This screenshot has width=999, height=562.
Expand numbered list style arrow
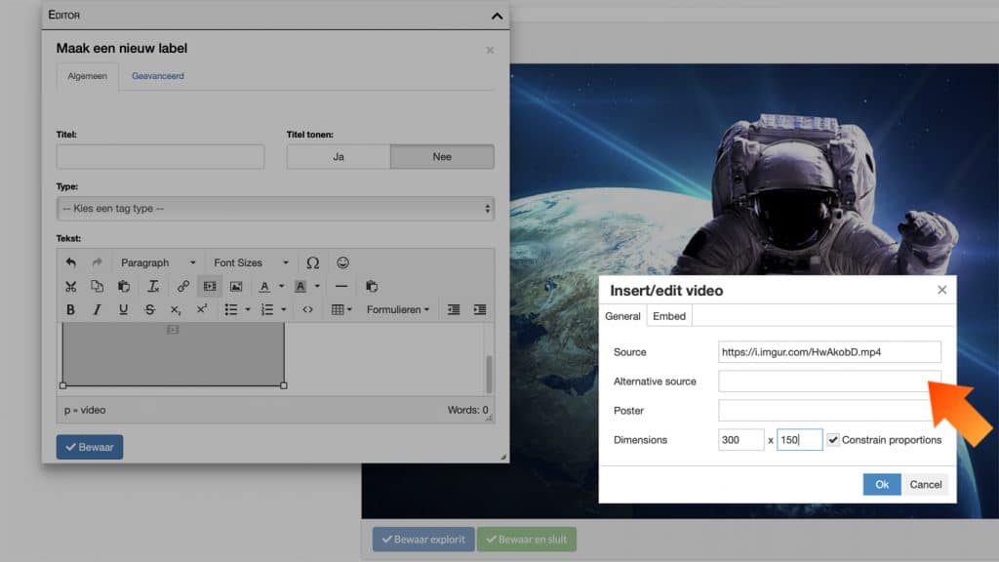(284, 309)
